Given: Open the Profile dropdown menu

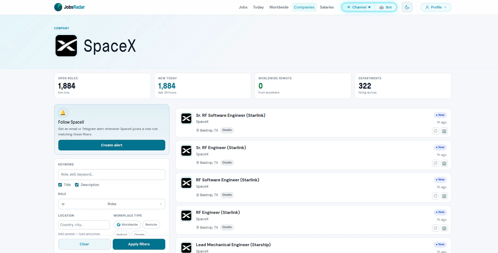Looking at the screenshot, I should [x=436, y=7].
